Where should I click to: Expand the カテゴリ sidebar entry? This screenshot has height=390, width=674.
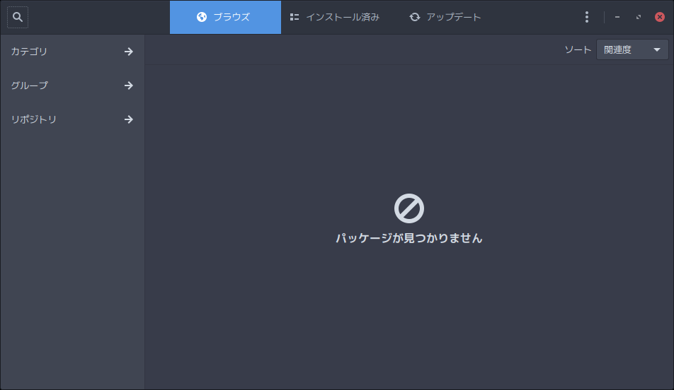pos(72,52)
